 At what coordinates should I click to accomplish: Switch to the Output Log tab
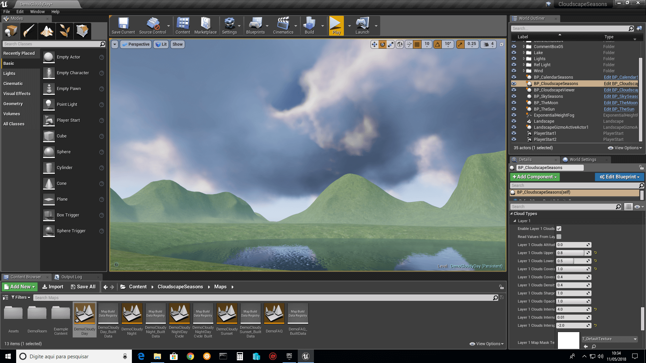pyautogui.click(x=71, y=277)
